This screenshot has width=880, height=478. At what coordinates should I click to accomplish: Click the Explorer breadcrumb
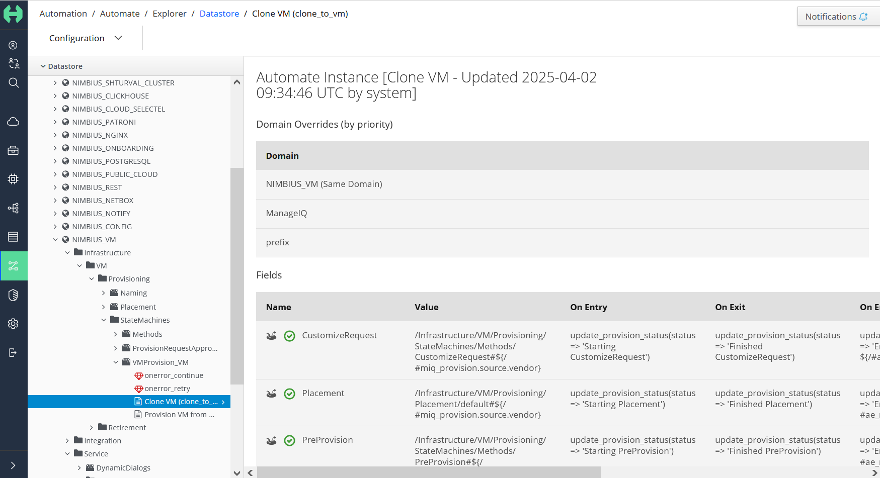point(170,14)
